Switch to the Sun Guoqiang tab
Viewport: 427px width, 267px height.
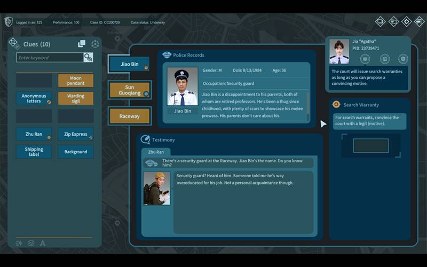(x=130, y=90)
